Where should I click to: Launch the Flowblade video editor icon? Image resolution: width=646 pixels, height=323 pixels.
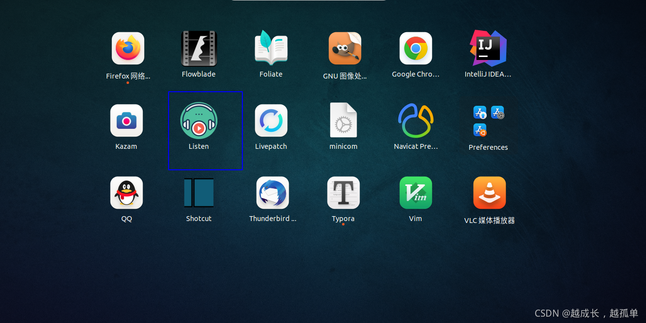(199, 48)
